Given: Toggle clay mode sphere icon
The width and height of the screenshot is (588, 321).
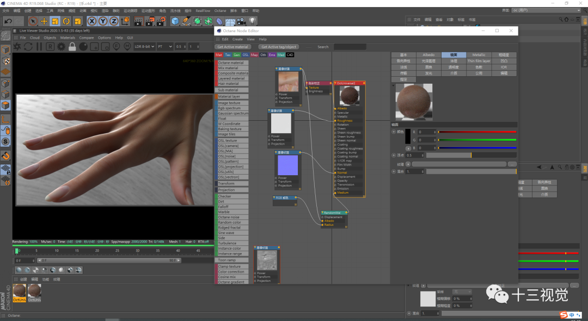Looking at the screenshot, I should [x=83, y=47].
